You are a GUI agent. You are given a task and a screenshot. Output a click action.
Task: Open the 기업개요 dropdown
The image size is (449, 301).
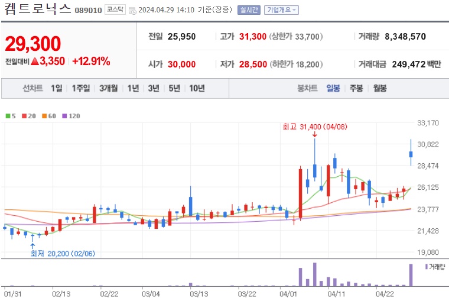(x=281, y=10)
